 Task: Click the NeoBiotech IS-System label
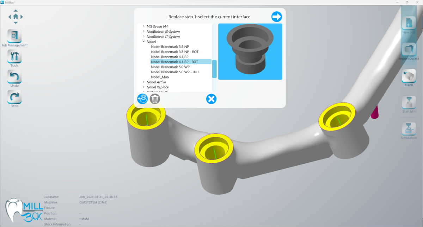tap(163, 31)
